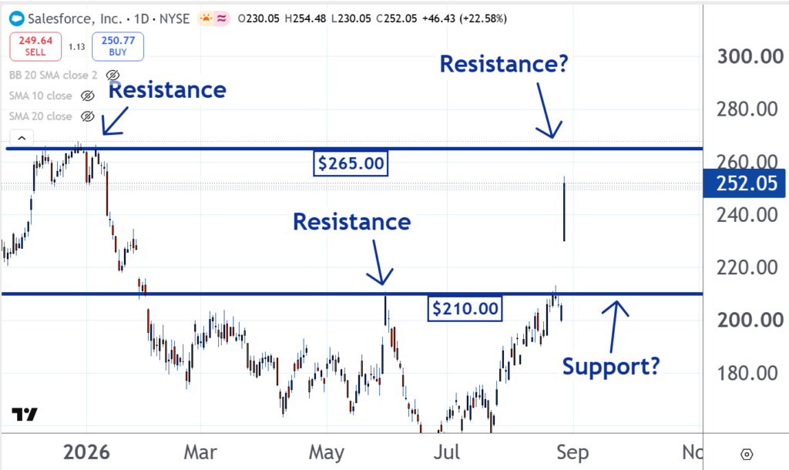Click the Salesforce cloud logo icon
This screenshot has width=789, height=470.
(17, 19)
